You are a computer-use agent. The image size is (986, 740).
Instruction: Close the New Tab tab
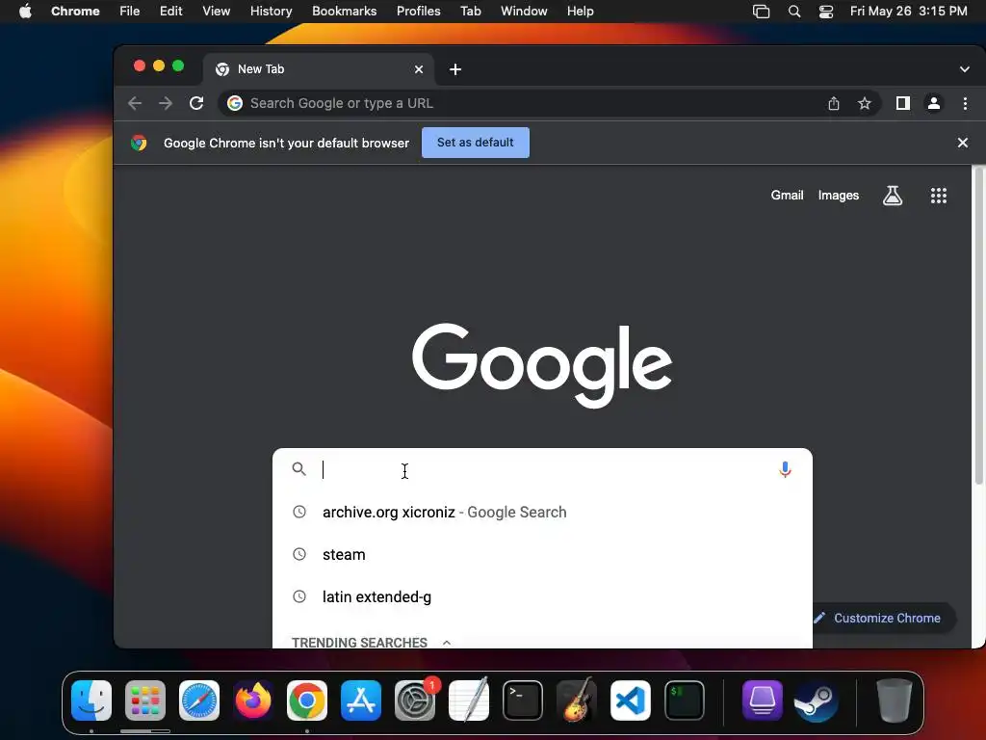[x=419, y=69]
